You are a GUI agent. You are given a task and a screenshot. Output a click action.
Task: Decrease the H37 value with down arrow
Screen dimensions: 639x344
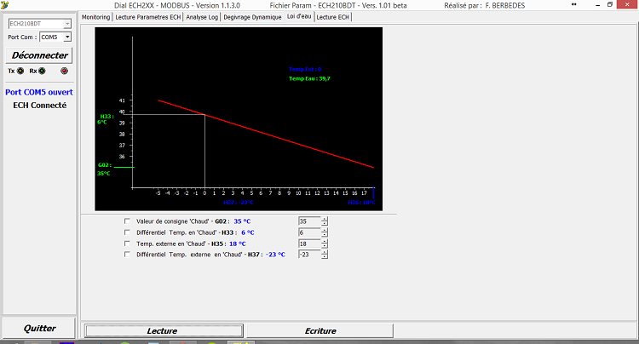(x=325, y=257)
